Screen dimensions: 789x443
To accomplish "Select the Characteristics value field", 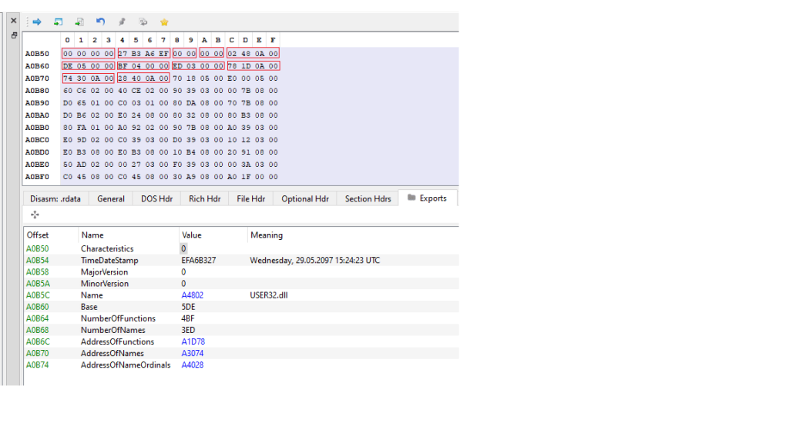I will pyautogui.click(x=183, y=249).
